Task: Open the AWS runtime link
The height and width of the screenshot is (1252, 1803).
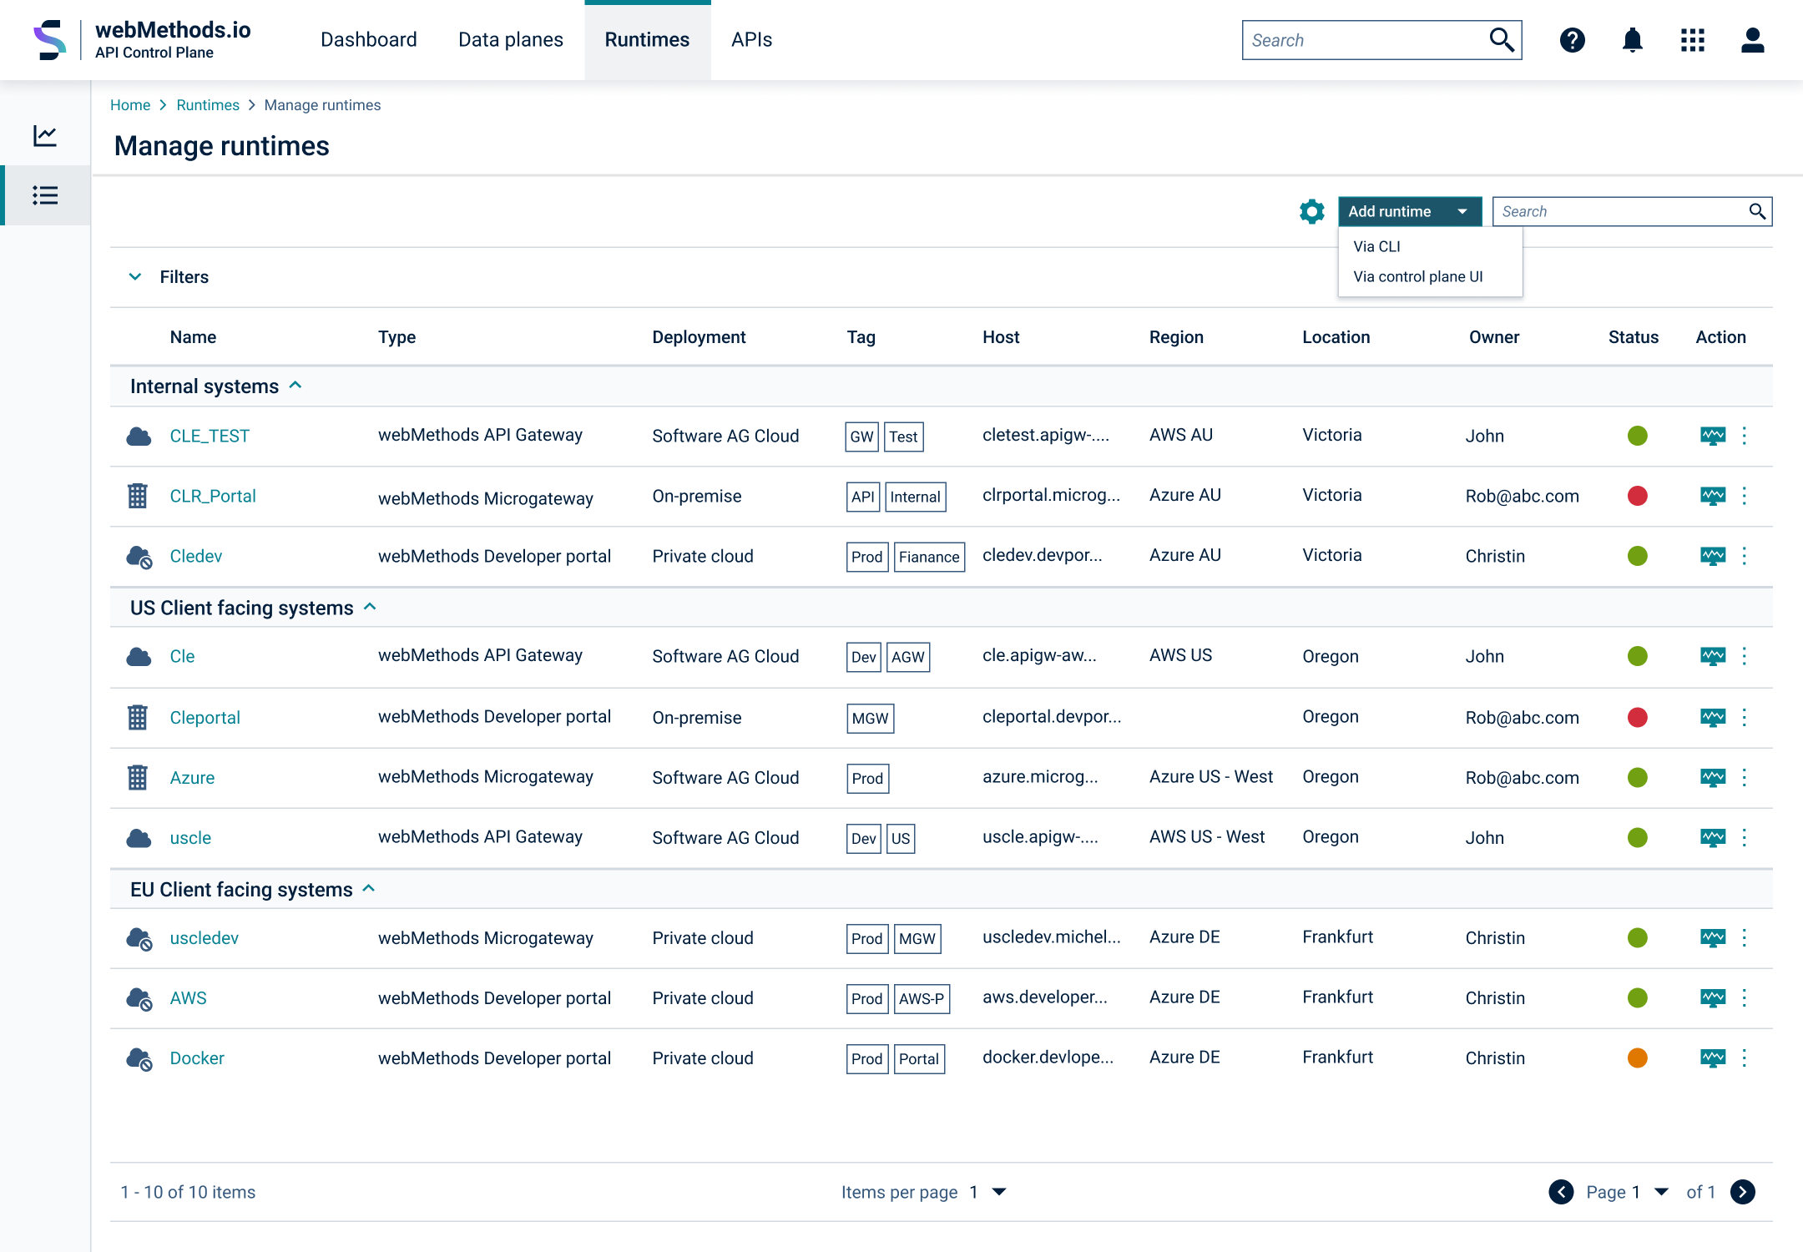Action: 188,997
